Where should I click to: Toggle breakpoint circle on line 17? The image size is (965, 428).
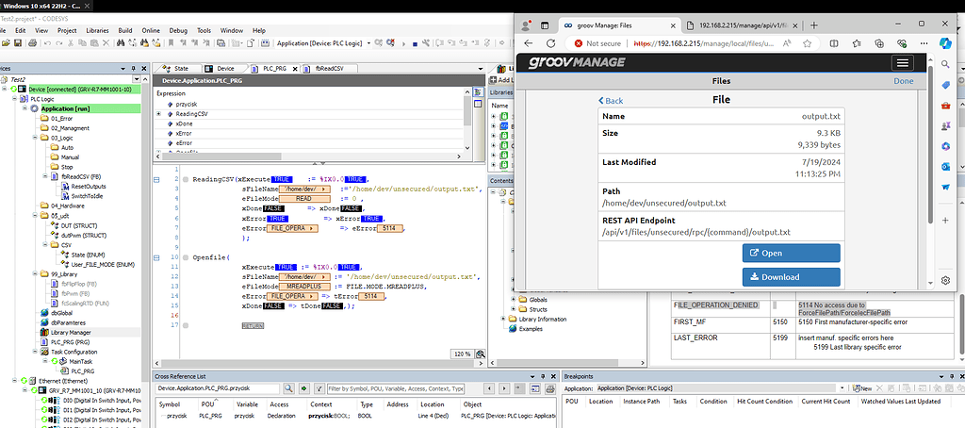(186, 325)
